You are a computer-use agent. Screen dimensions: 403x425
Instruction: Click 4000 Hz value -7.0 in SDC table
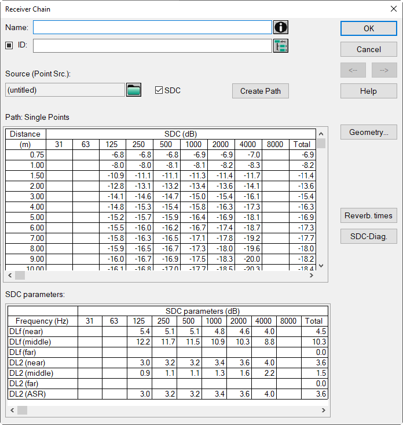pyautogui.click(x=248, y=155)
